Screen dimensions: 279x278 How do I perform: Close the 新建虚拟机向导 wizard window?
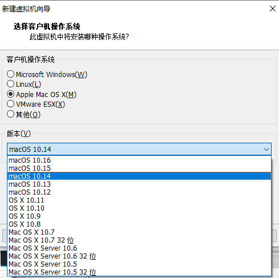pyautogui.click(x=273, y=9)
